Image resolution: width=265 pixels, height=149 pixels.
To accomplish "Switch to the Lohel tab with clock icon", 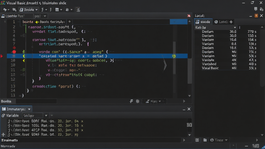I will (x=221, y=22).
